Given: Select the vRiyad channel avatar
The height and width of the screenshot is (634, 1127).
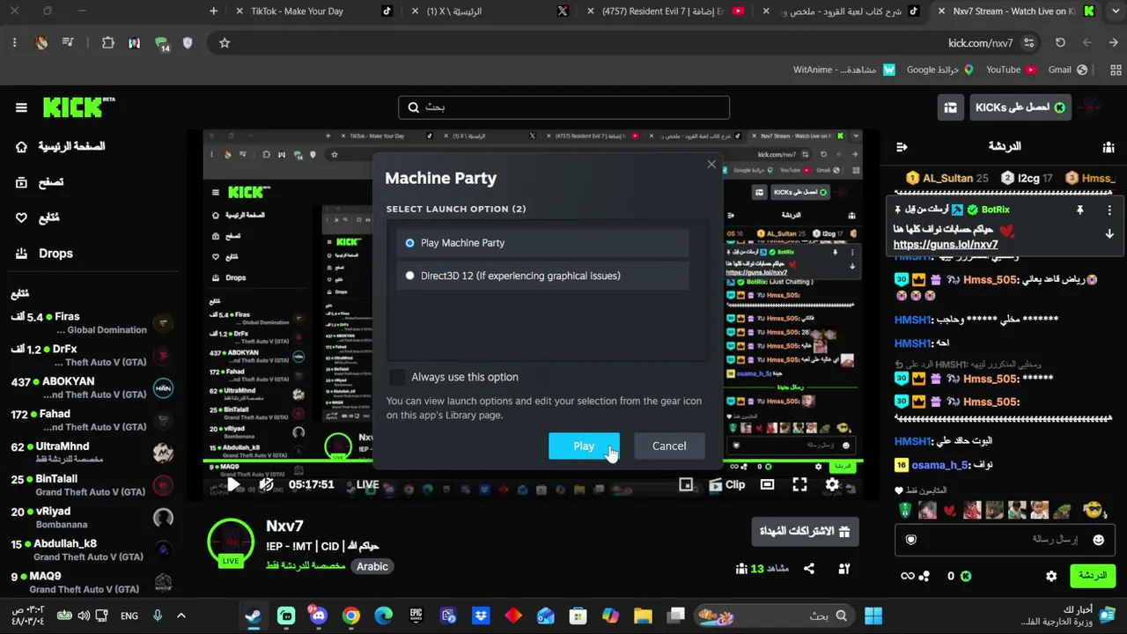Looking at the screenshot, I should click(163, 518).
